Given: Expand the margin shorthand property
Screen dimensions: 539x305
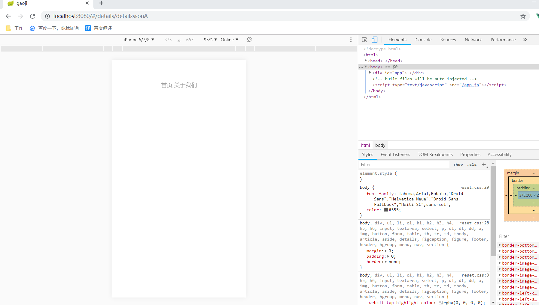Looking at the screenshot, I should point(386,251).
